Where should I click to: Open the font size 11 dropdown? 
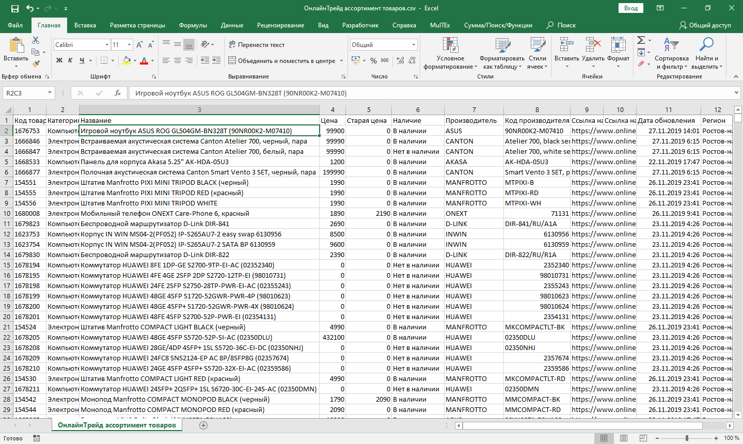[x=129, y=45]
